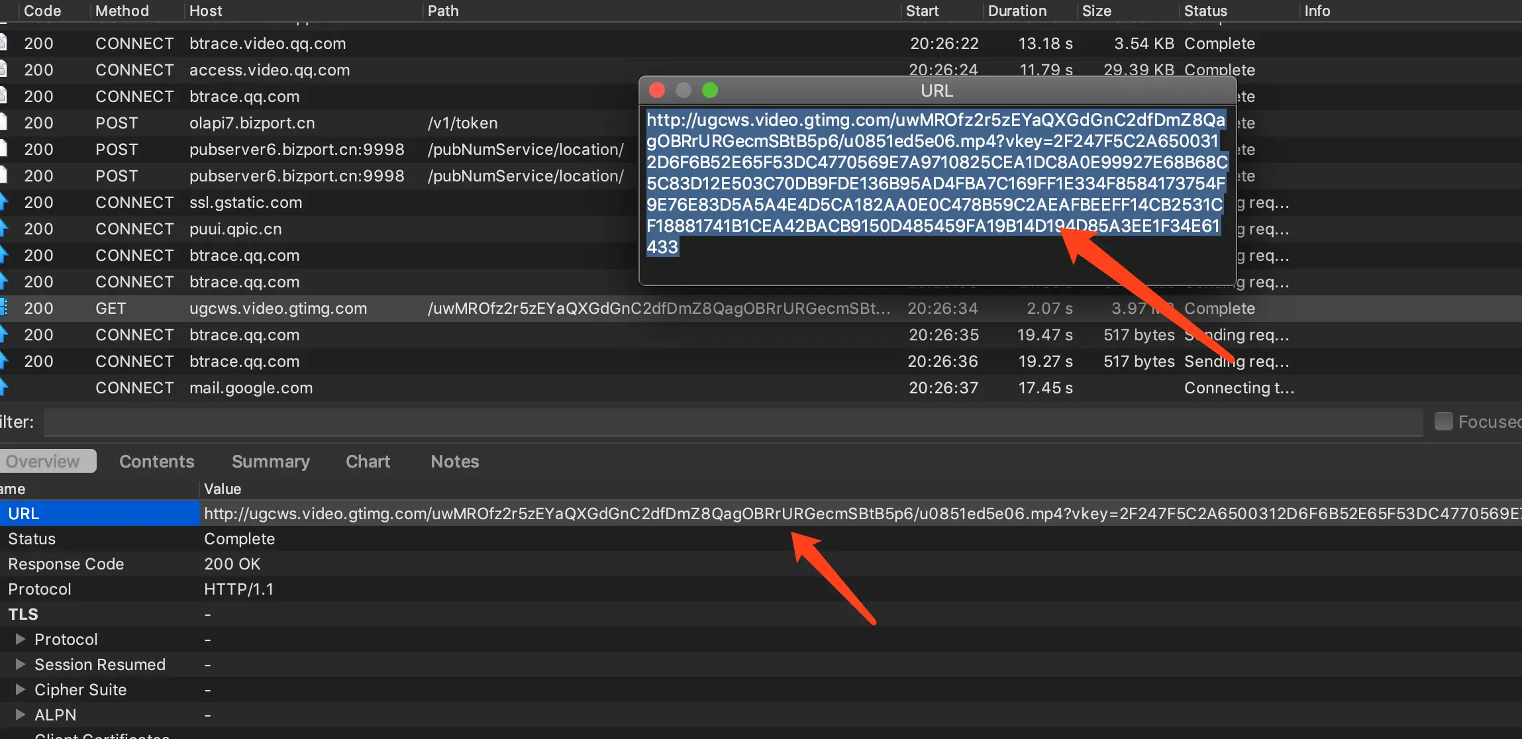Click the green zoom button of URL popup
1522x739 pixels.
(710, 90)
